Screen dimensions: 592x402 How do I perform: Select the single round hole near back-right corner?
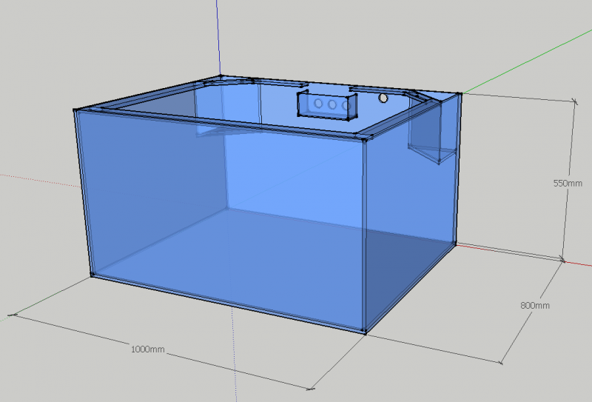coord(383,98)
